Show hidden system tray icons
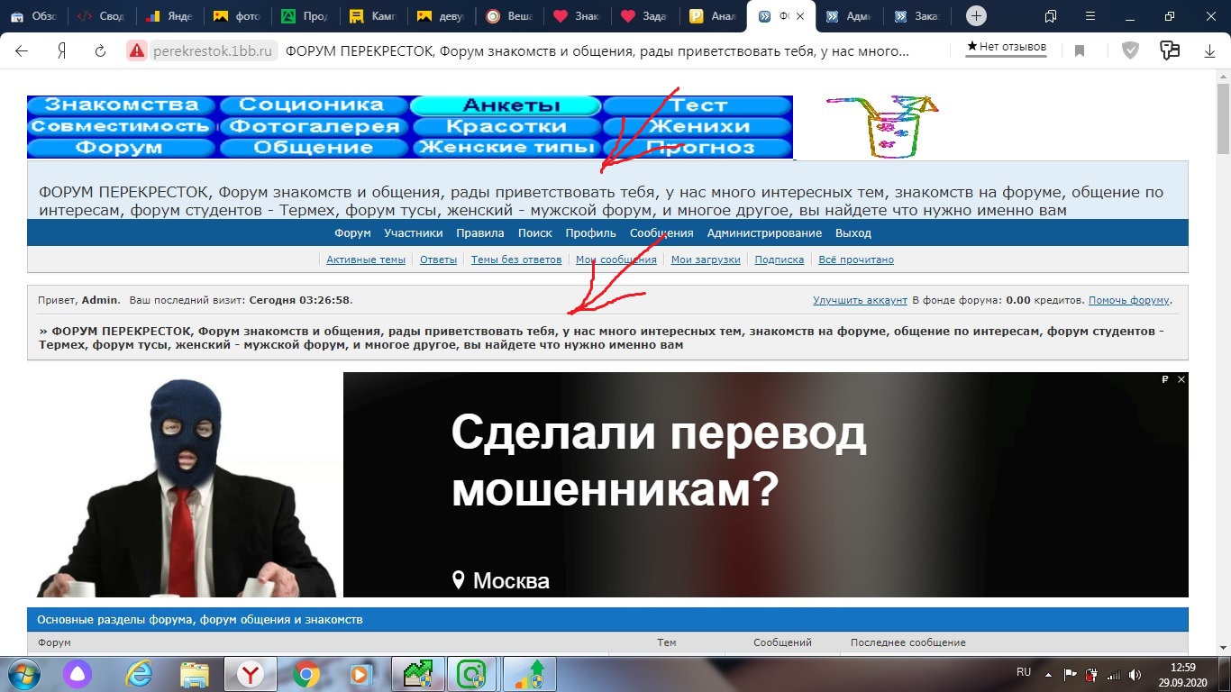 (1047, 673)
